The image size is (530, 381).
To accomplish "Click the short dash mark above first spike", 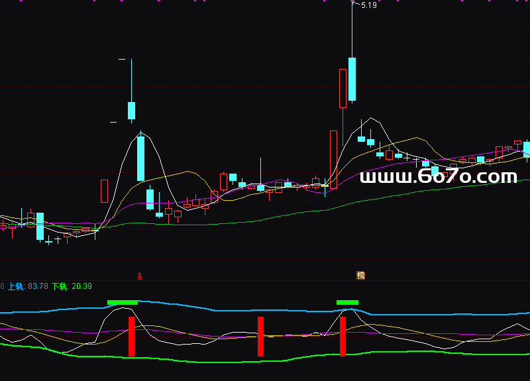I will tap(122, 60).
